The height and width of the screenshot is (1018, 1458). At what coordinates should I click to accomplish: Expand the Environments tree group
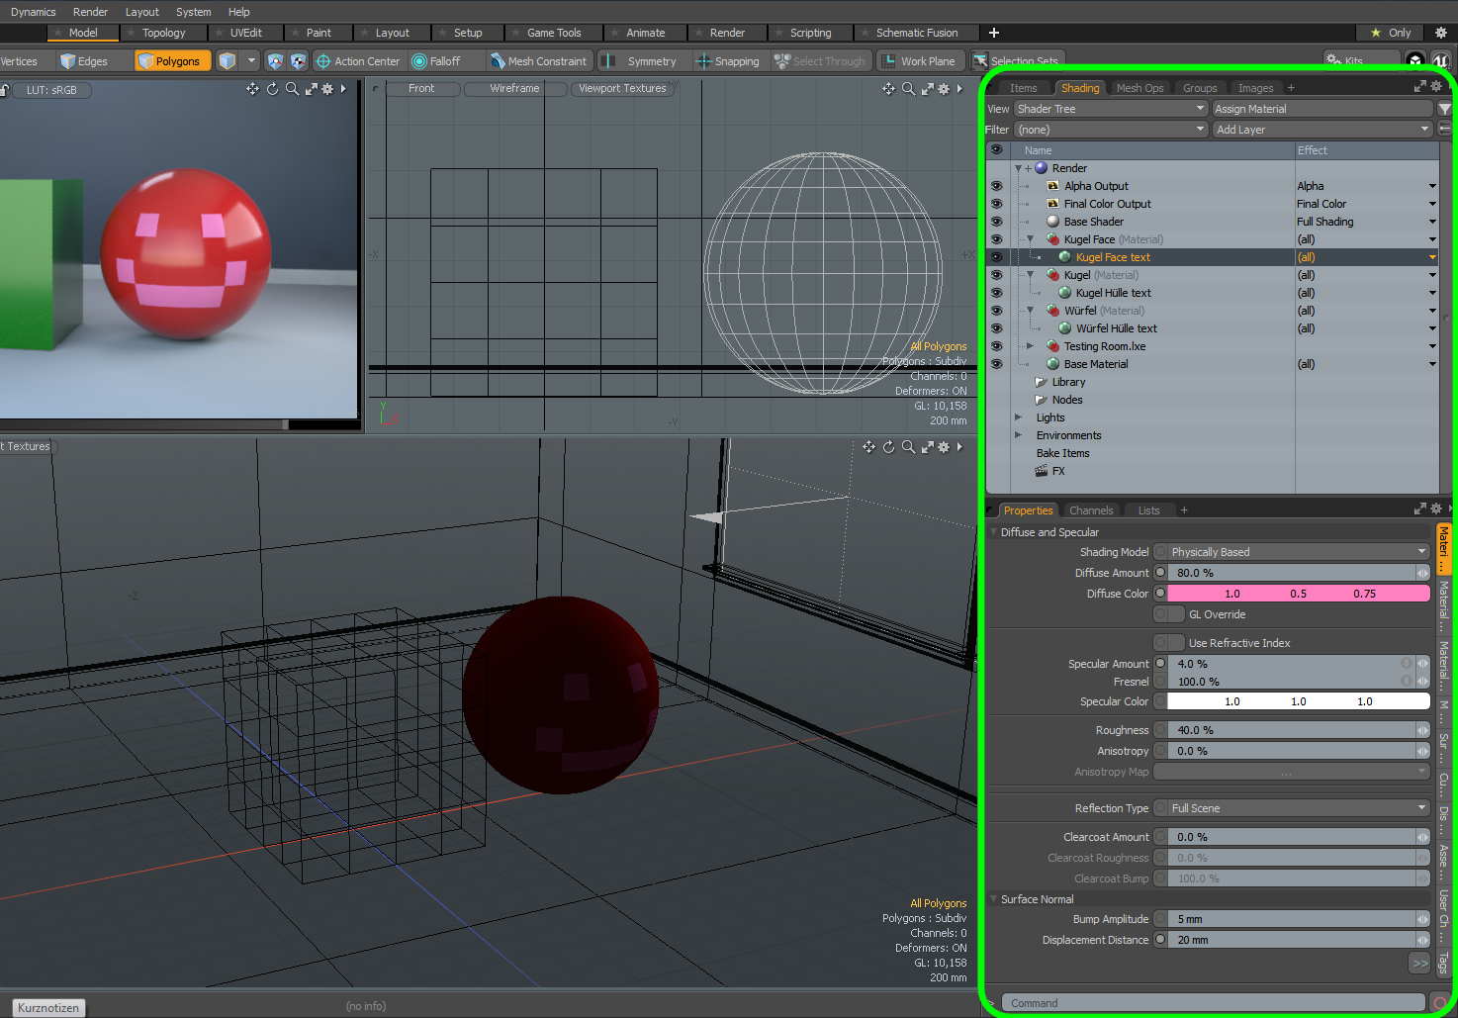click(1018, 435)
